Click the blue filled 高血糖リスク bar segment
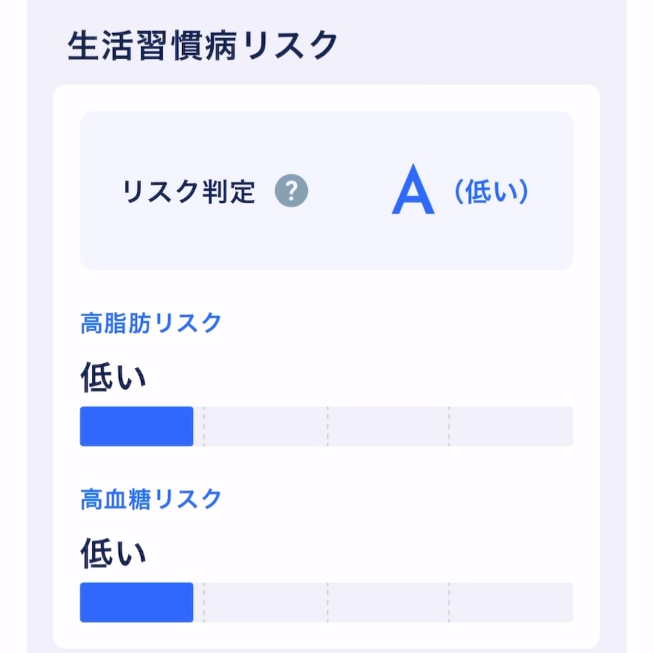The width and height of the screenshot is (653, 653). coord(136,603)
